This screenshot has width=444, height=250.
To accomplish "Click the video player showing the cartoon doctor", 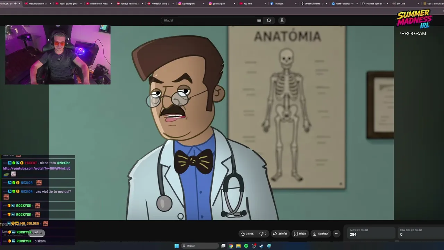I will [x=221, y=123].
